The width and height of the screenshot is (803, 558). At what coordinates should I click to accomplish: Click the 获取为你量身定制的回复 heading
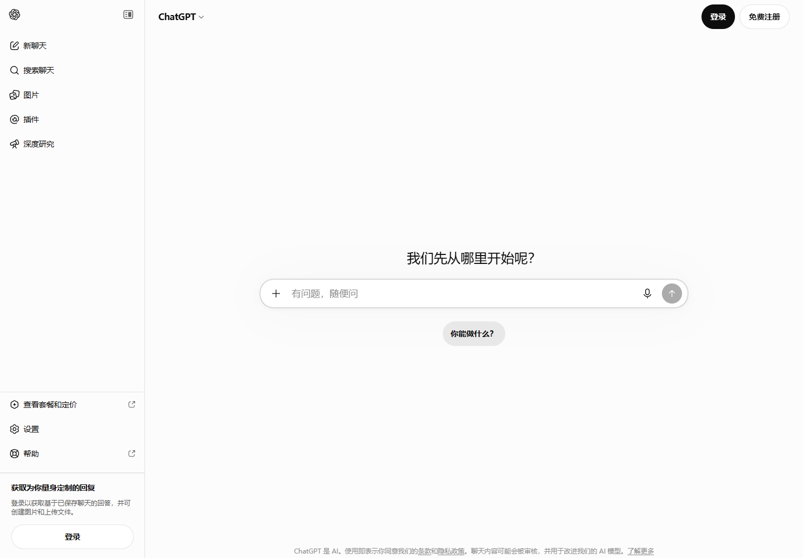tap(53, 488)
